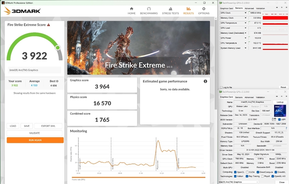Click the Physics test marker in Monitoring chart
This screenshot has width=289, height=184.
[x=158, y=165]
